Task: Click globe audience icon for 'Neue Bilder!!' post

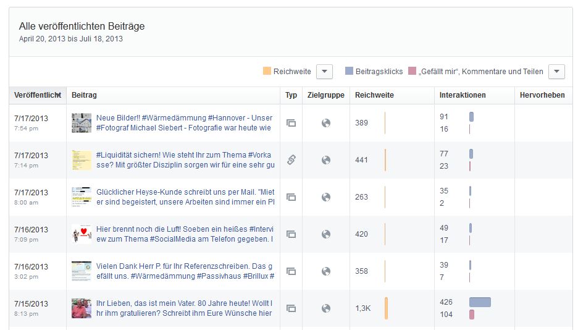Action: 326,123
